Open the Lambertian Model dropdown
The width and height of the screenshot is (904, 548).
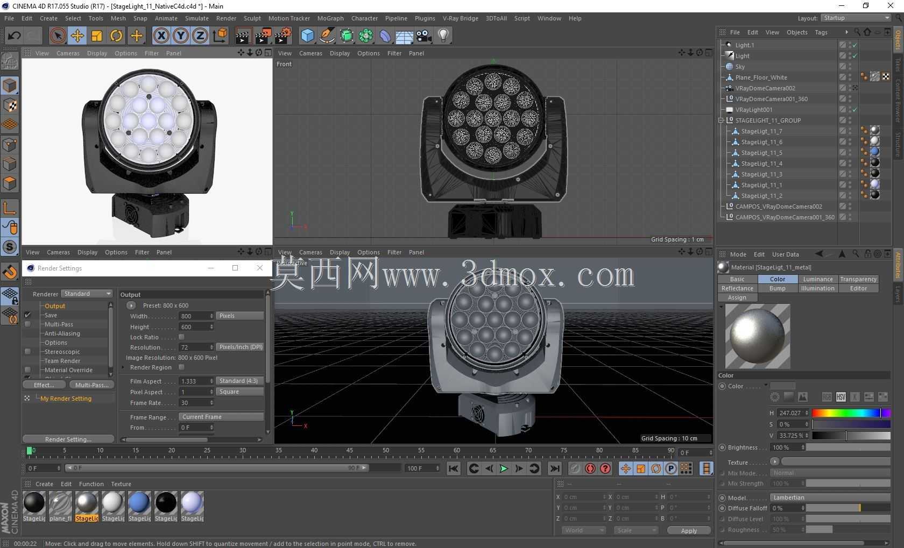click(x=830, y=497)
